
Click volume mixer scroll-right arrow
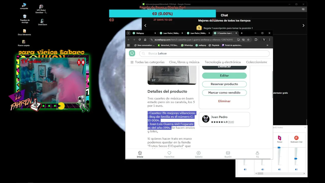pyautogui.click(x=304, y=173)
